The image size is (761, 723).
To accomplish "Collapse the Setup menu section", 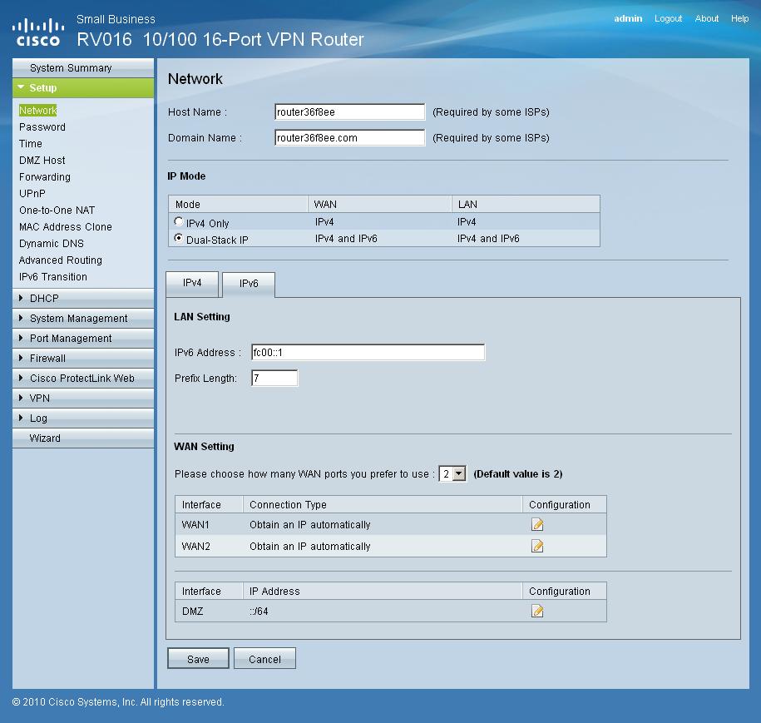I will pos(83,88).
